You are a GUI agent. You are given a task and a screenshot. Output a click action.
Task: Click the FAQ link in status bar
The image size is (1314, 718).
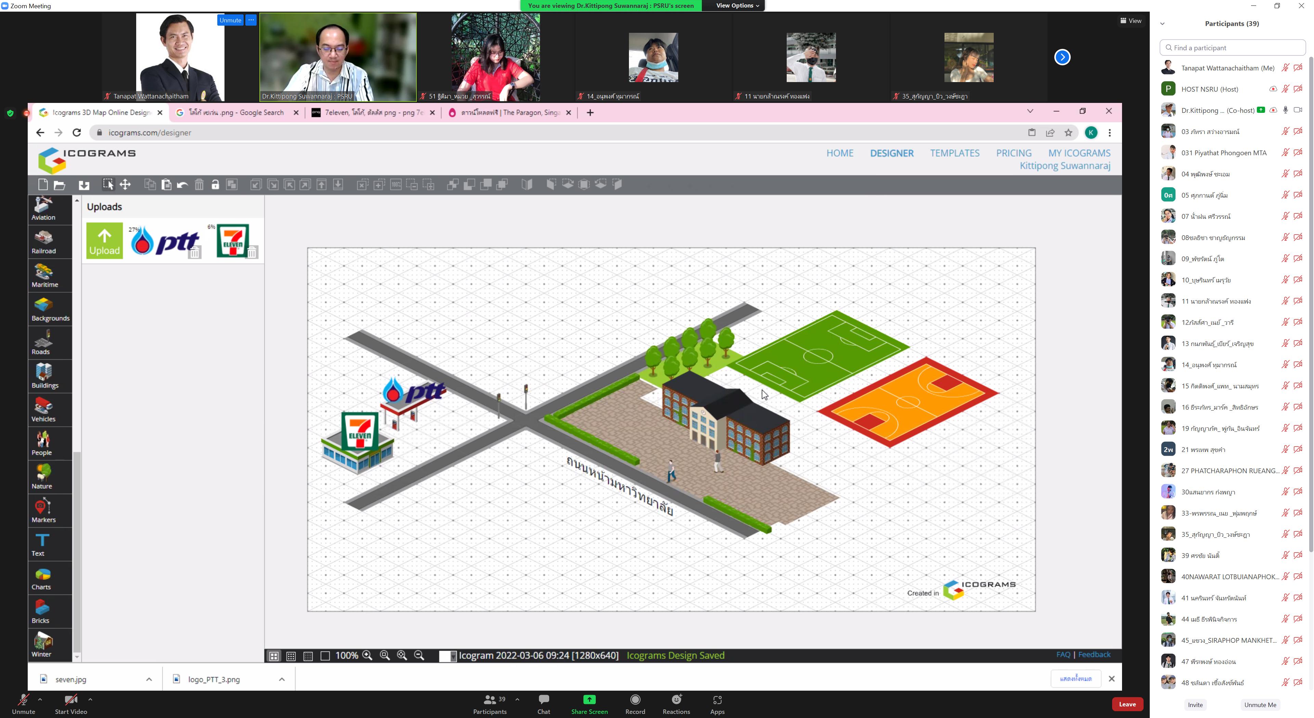pyautogui.click(x=1063, y=655)
